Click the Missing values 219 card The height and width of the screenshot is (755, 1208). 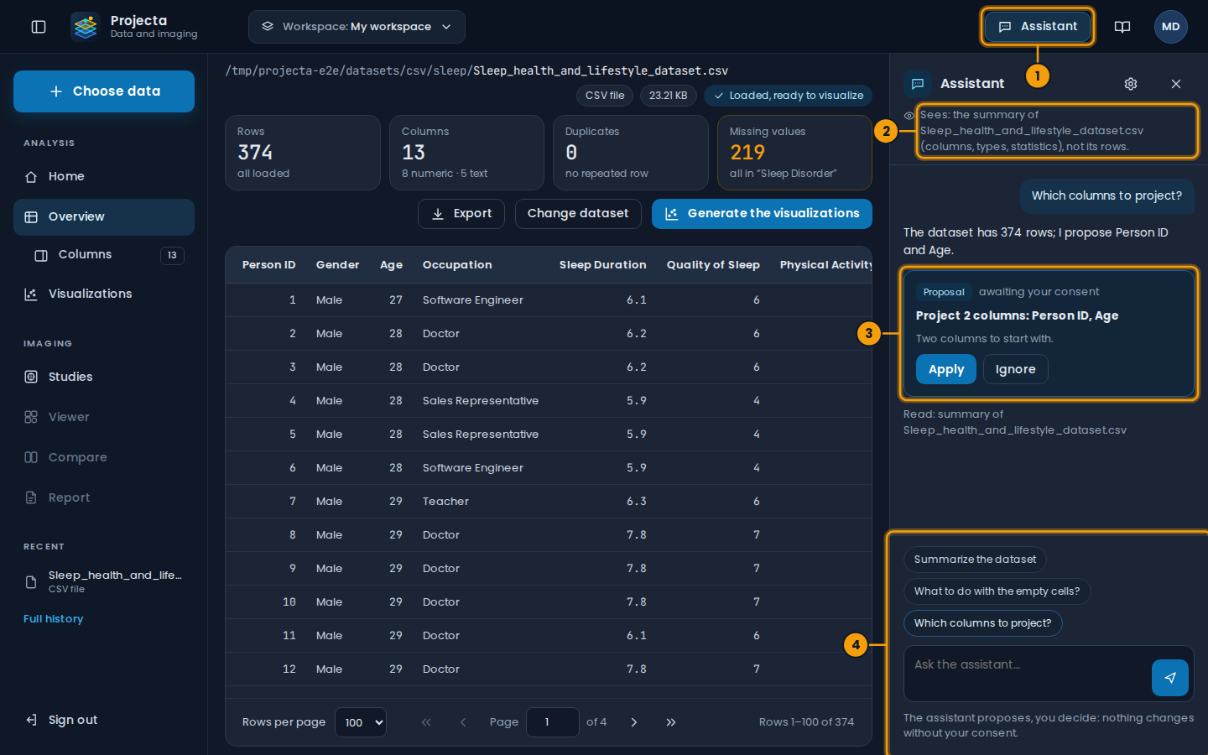794,153
